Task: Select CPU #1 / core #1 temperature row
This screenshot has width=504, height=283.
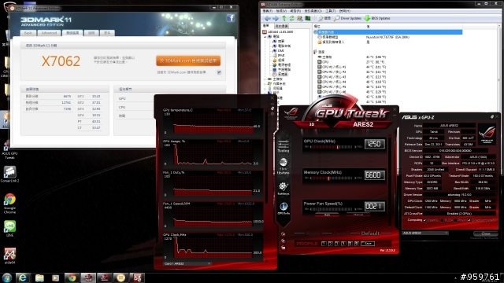Action: pyautogui.click(x=352, y=67)
